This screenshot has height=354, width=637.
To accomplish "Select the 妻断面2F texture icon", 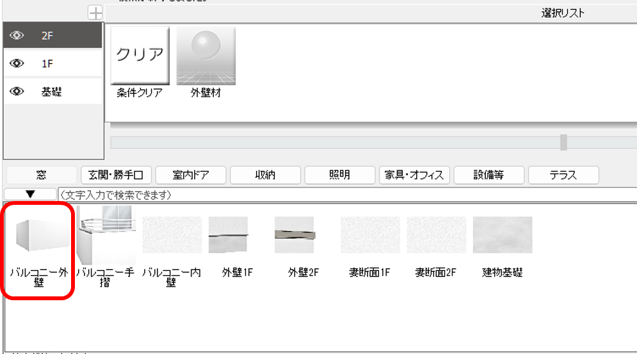I will pos(435,236).
